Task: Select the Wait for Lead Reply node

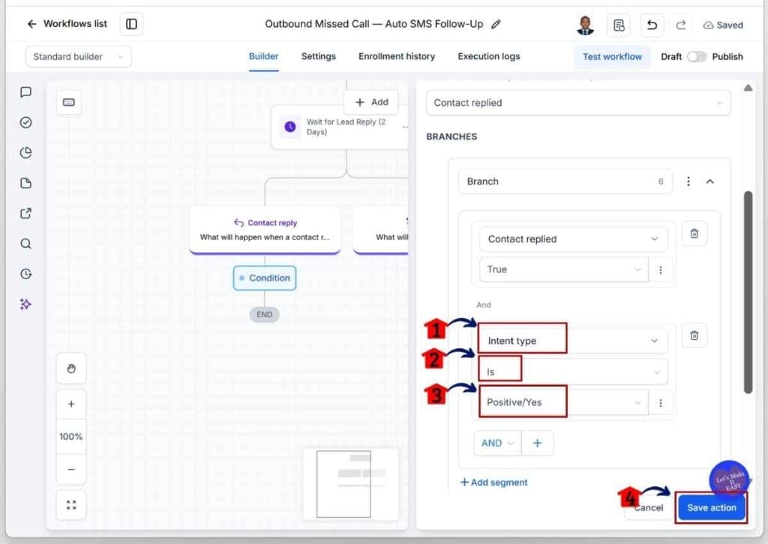Action: point(340,127)
